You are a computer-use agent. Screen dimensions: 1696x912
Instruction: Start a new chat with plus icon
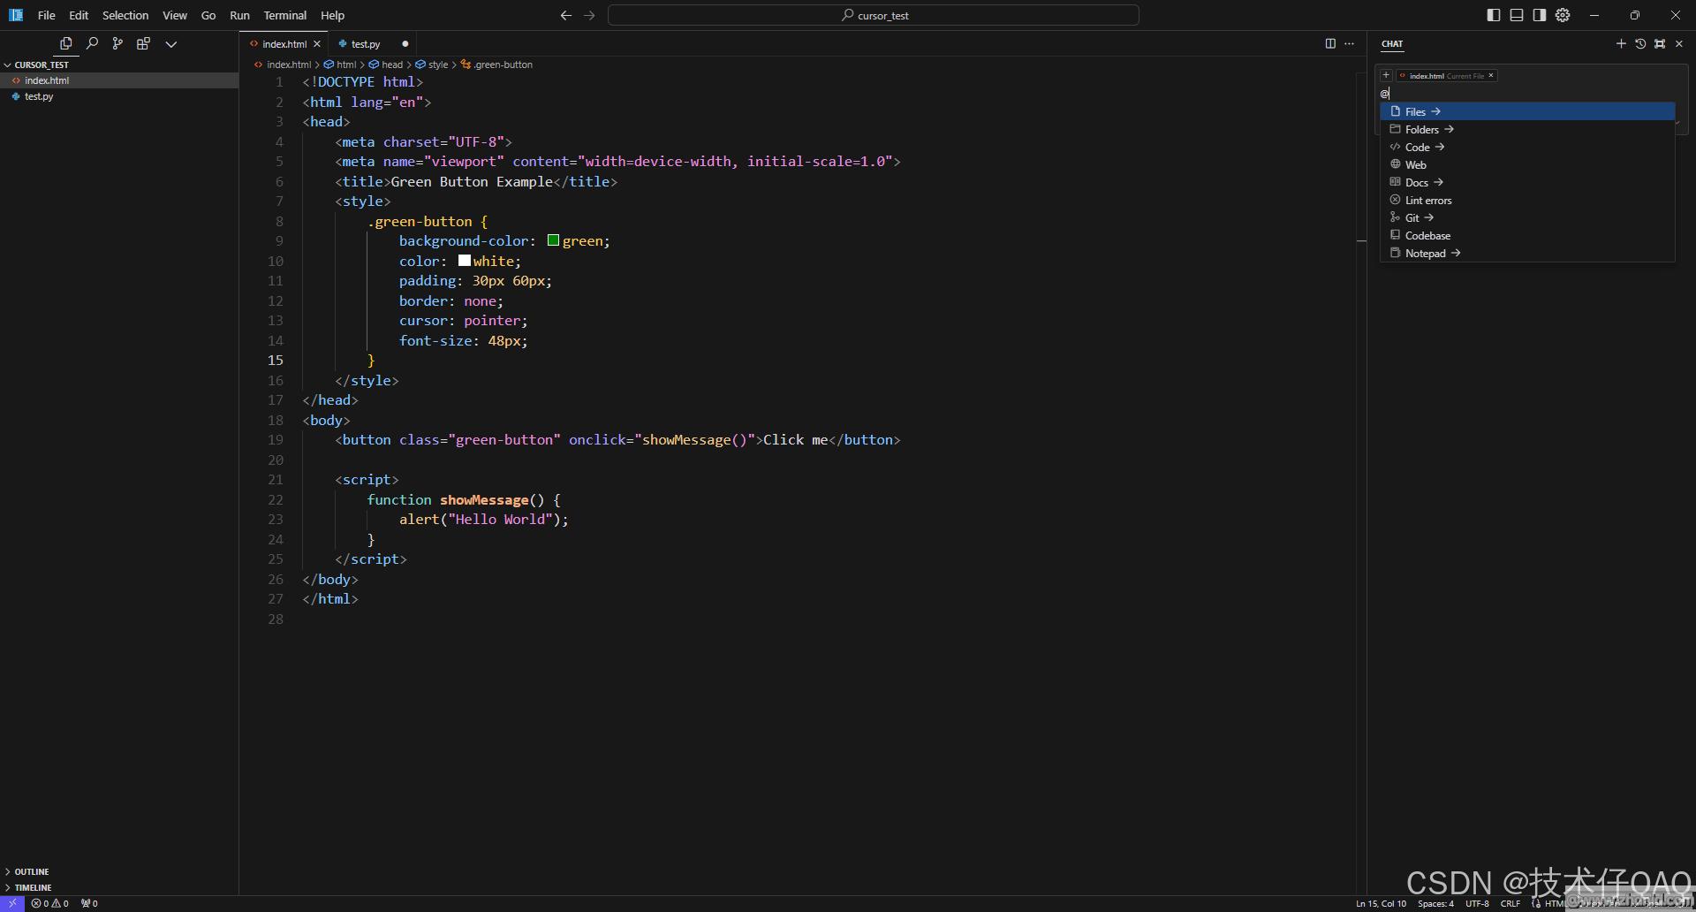tap(1621, 43)
